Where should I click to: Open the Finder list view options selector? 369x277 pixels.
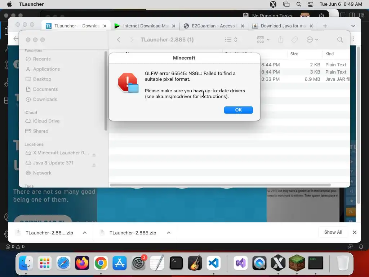click(x=231, y=40)
